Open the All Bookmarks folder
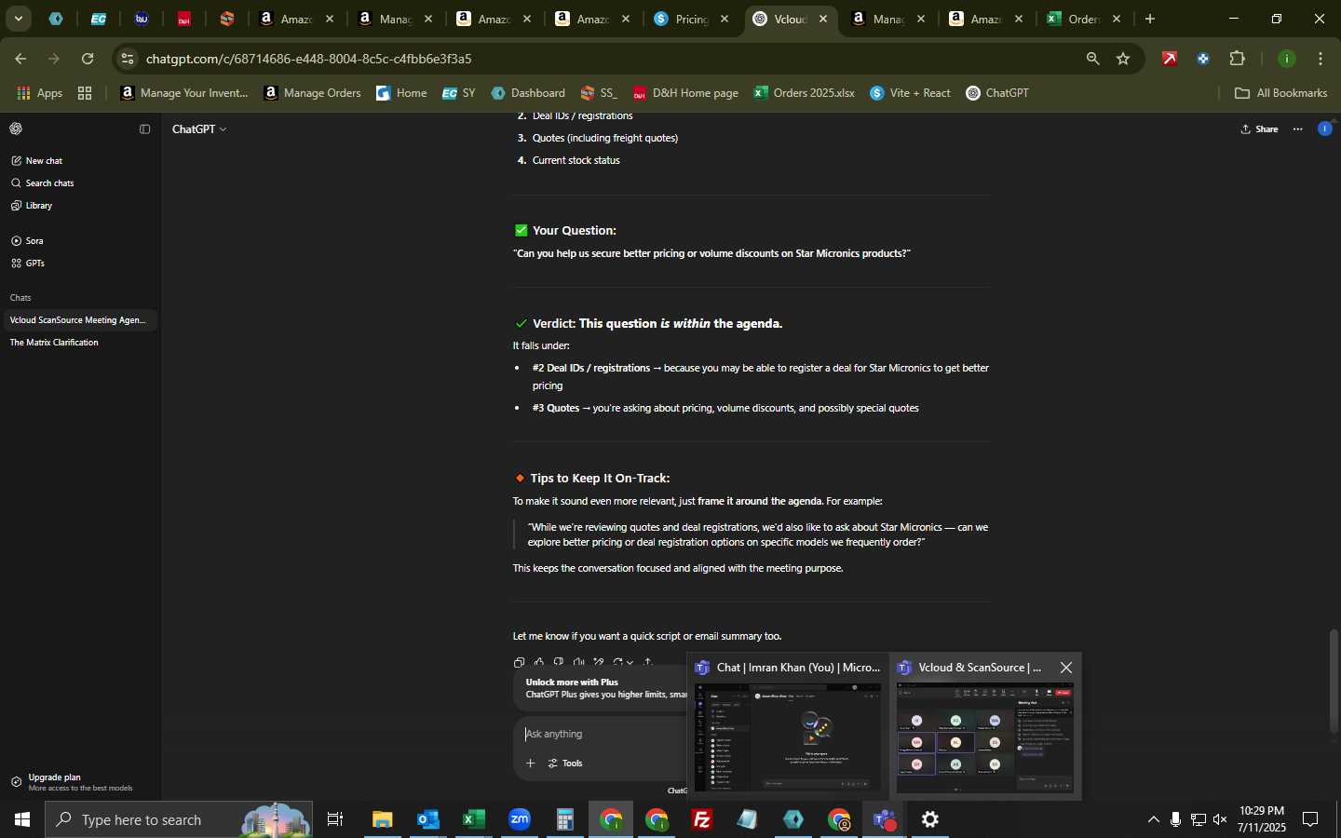 (1280, 93)
